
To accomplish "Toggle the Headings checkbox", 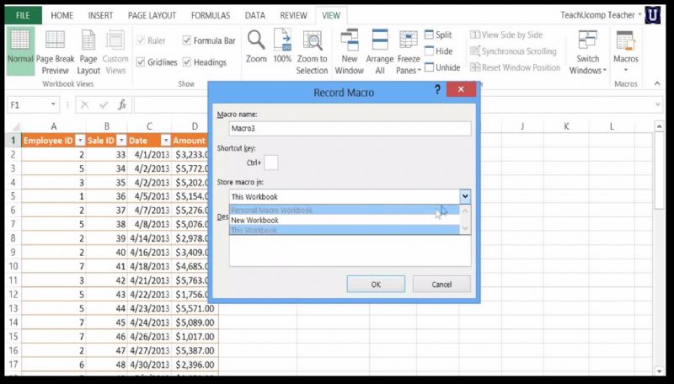I will tap(186, 62).
